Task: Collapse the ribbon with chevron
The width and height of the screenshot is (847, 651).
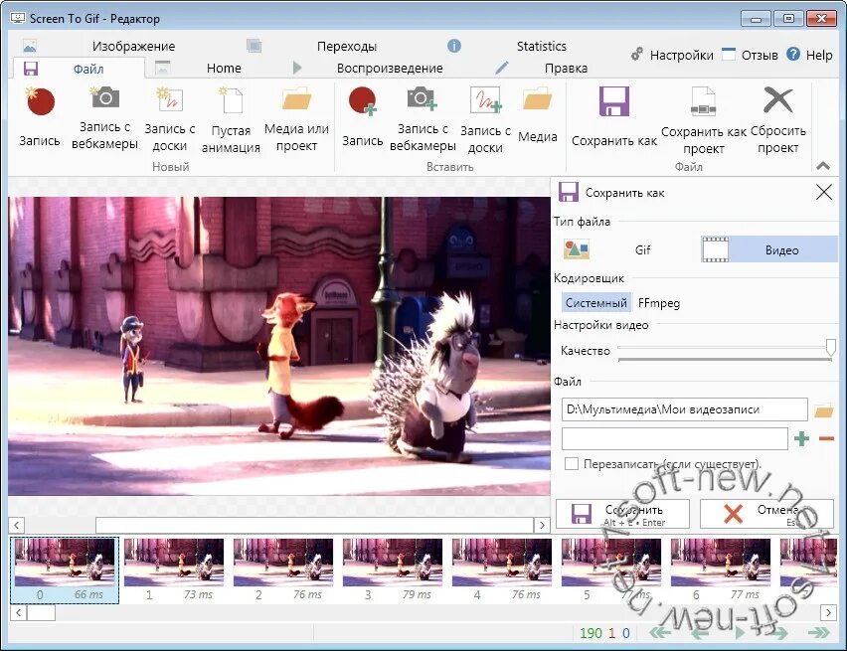Action: (823, 166)
